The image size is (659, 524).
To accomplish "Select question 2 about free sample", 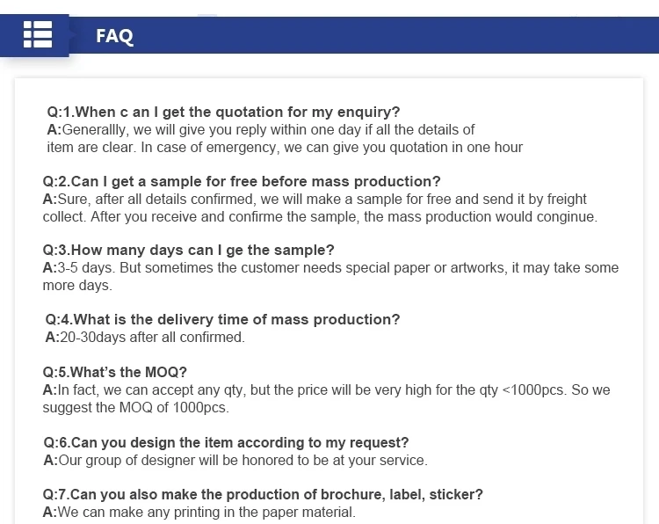I will [x=242, y=181].
